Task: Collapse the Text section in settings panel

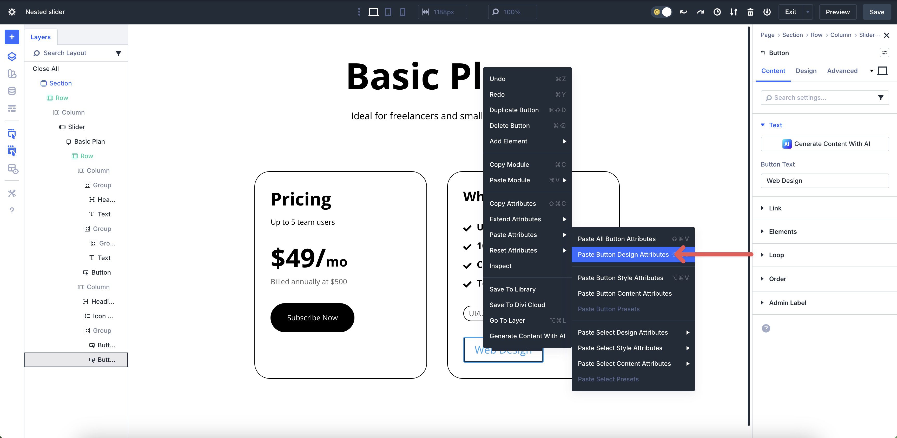Action: [x=776, y=125]
